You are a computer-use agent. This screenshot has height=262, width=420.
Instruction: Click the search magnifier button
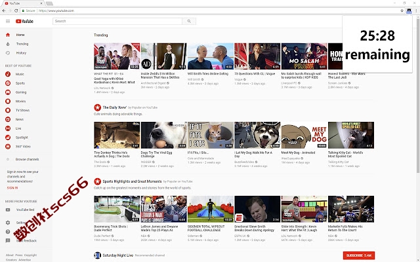pos(189,21)
